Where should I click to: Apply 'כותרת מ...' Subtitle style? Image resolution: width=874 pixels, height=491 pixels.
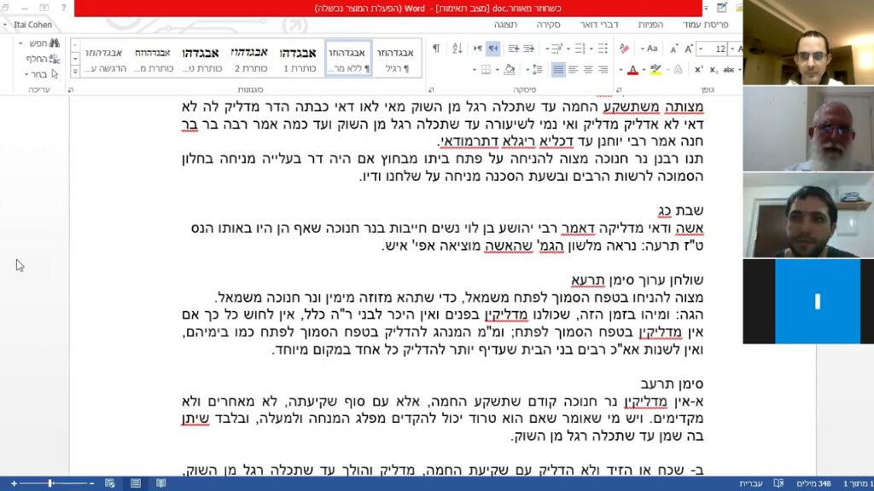153,59
